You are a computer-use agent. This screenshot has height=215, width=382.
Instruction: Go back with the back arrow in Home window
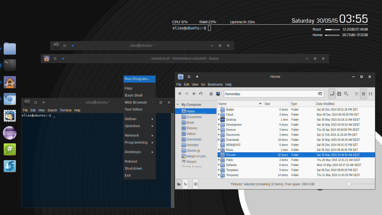click(x=180, y=94)
